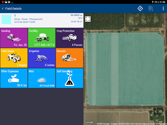The width and height of the screenshot is (167, 125).
Task: Tap the 46°F/7m/h WSW weather reading
Action: 47,86
